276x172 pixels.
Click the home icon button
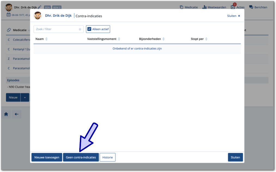click(x=6, y=114)
